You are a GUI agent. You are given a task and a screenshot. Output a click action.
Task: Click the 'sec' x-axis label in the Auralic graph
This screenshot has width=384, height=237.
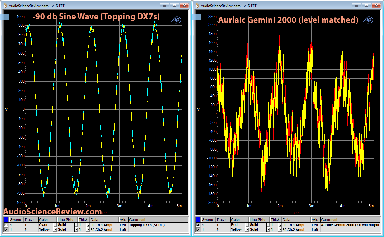point(295,213)
